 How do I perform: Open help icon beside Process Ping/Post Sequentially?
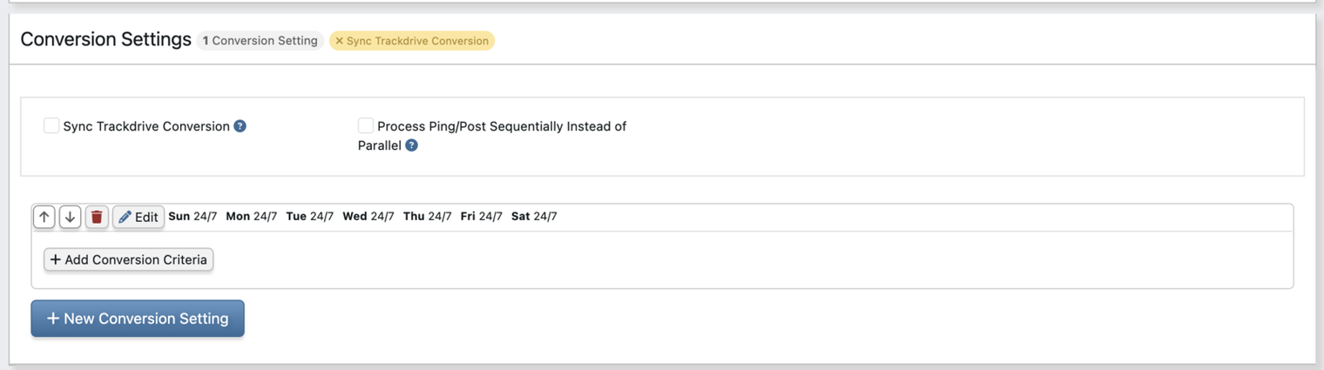point(412,145)
